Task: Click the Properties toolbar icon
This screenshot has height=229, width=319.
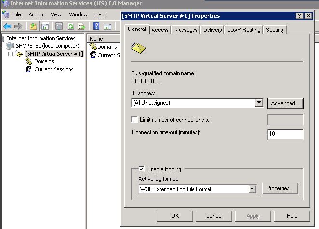Action: coord(59,26)
